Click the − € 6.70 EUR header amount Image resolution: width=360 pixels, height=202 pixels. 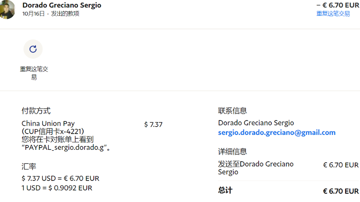338,5
